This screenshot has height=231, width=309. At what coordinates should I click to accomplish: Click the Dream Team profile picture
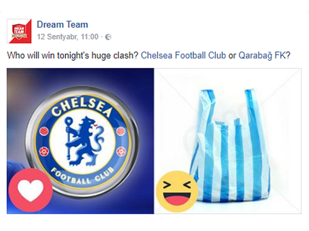click(19, 31)
